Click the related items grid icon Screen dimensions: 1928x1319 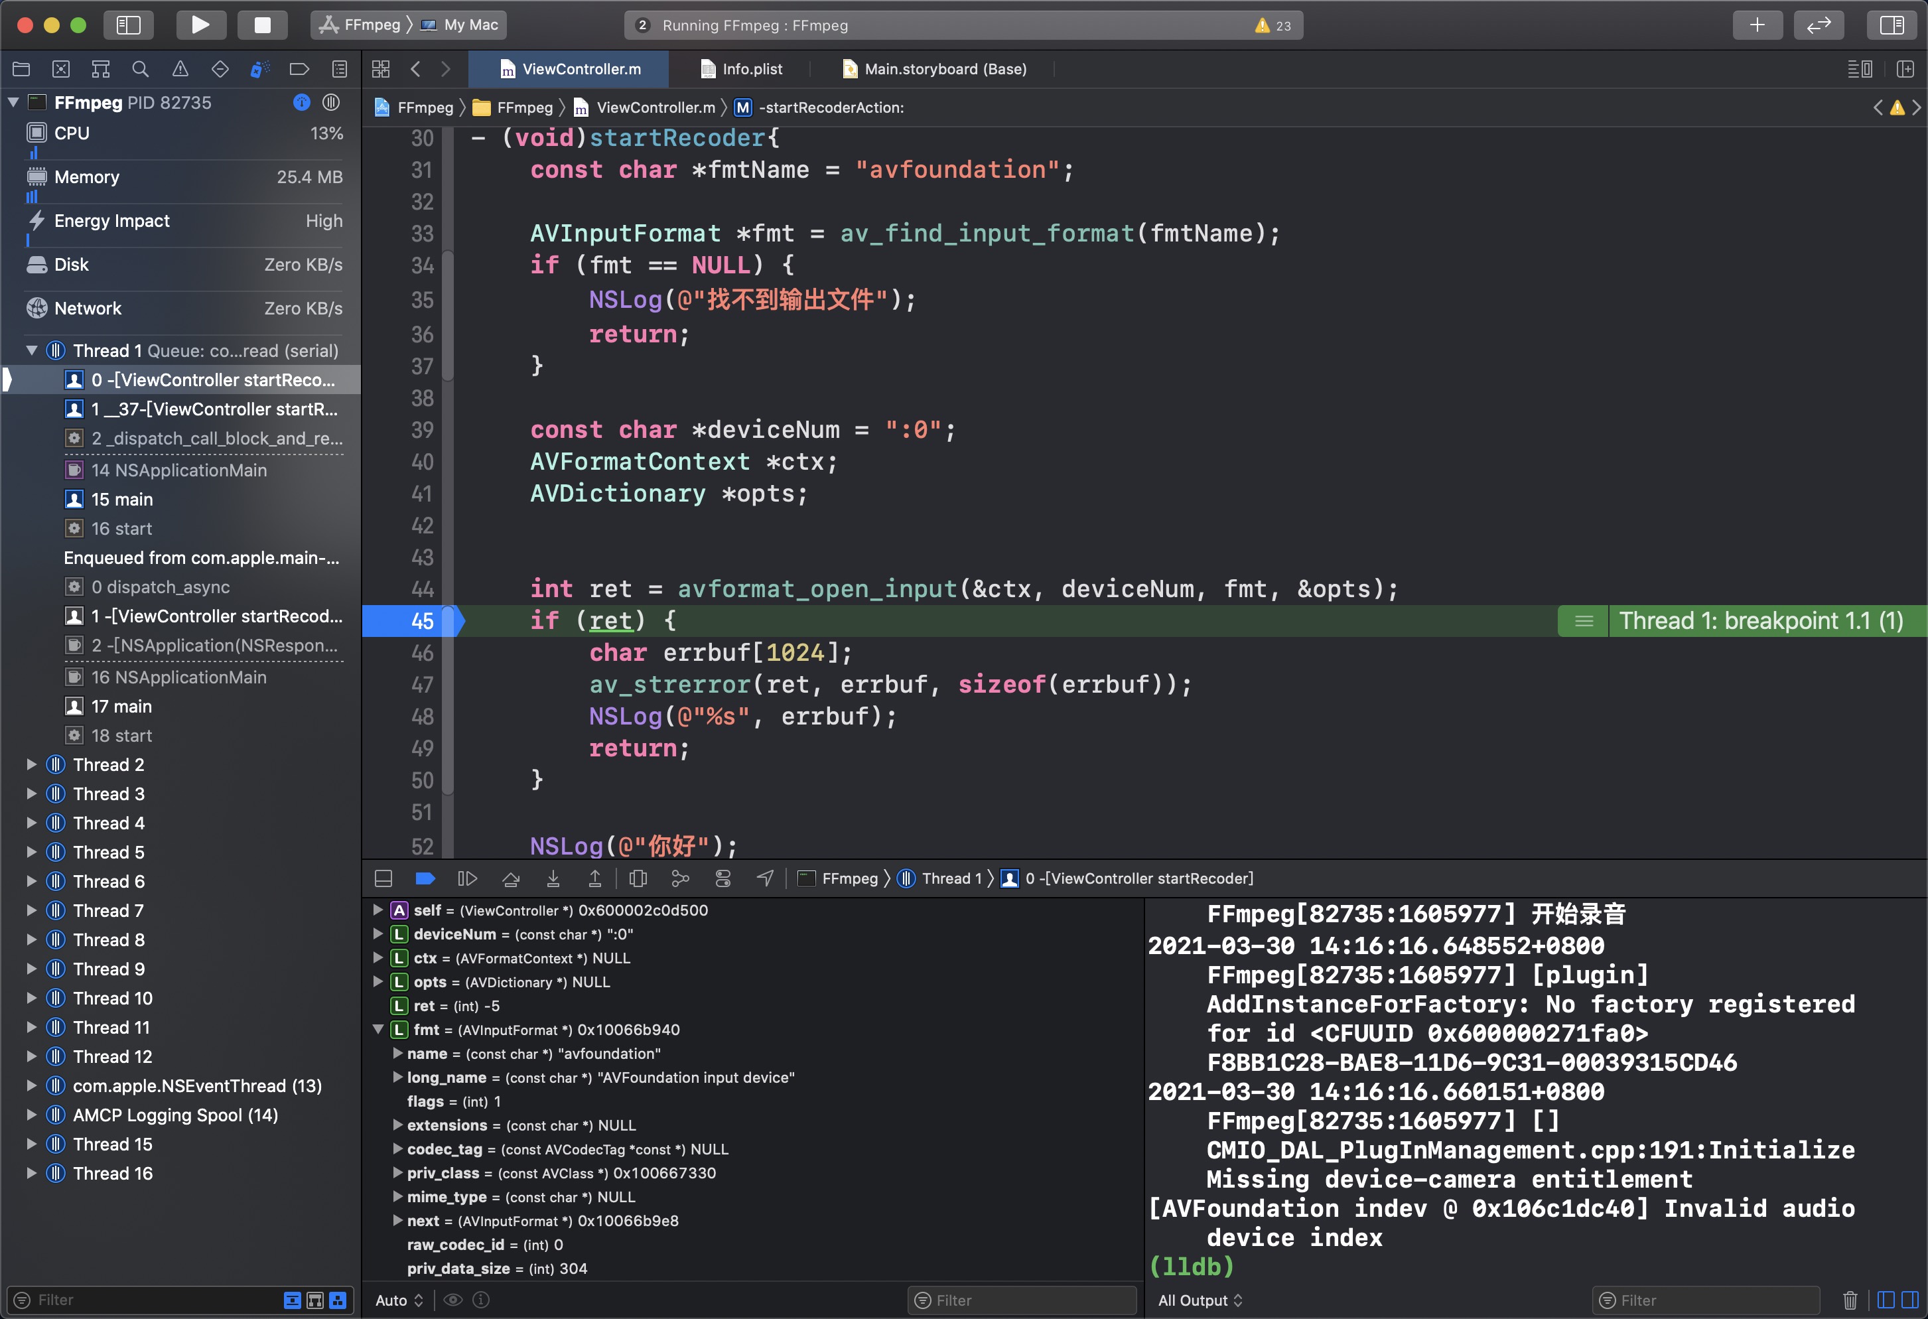[x=381, y=69]
